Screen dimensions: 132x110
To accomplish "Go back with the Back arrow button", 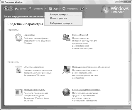I will [6, 8].
